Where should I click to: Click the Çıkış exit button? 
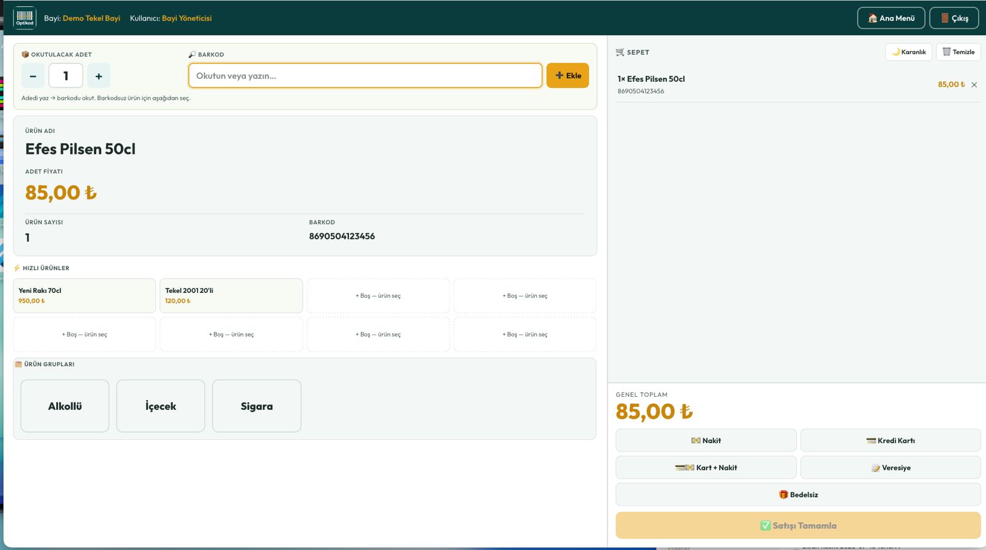[954, 18]
